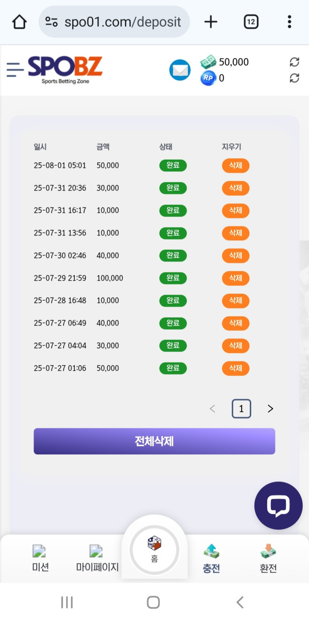The width and height of the screenshot is (309, 620).
Task: Switch to the 환전 tab
Action: pyautogui.click(x=268, y=559)
